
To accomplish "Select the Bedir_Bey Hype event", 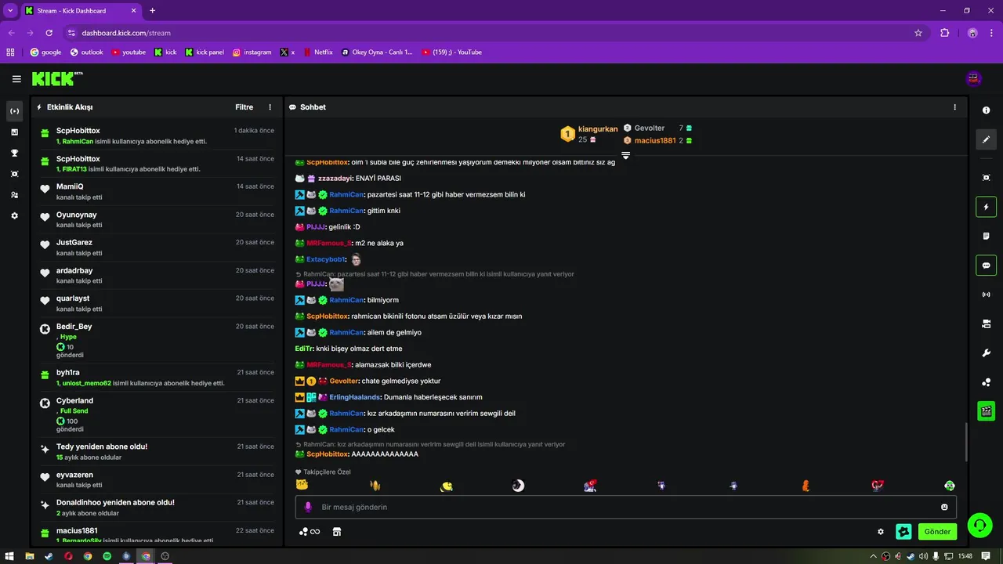I will point(157,341).
